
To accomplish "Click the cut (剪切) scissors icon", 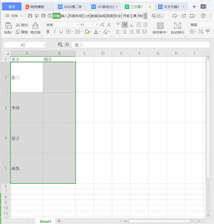I will coord(19,25).
